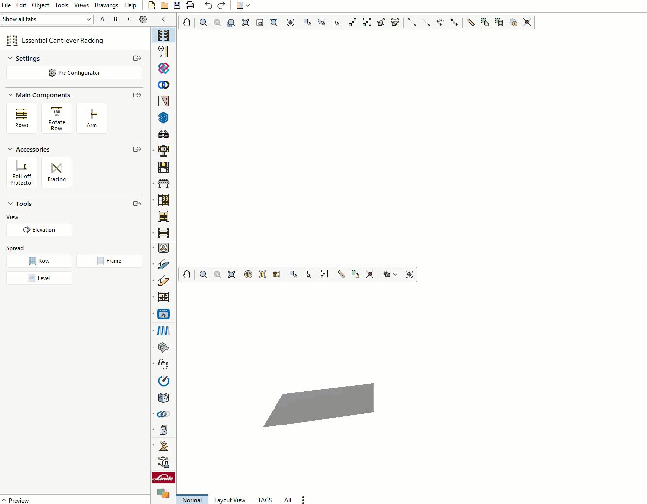Open the window layout dropdown in top toolbar
This screenshot has height=504, width=647.
pyautogui.click(x=243, y=5)
